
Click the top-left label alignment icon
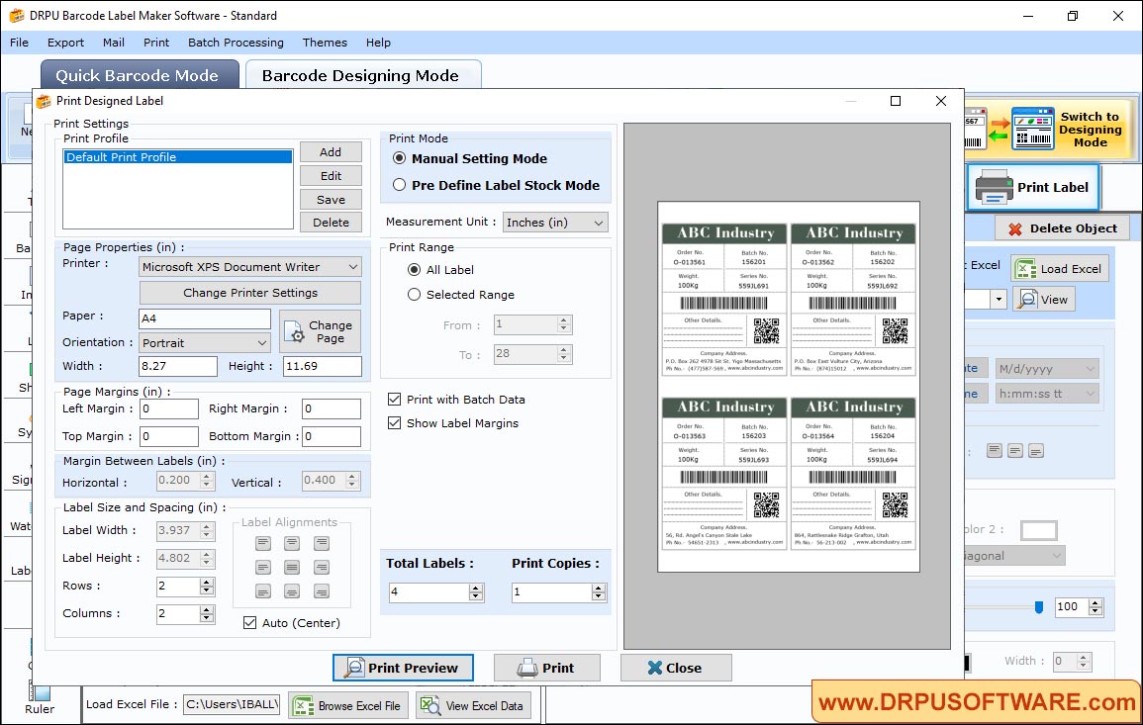263,544
